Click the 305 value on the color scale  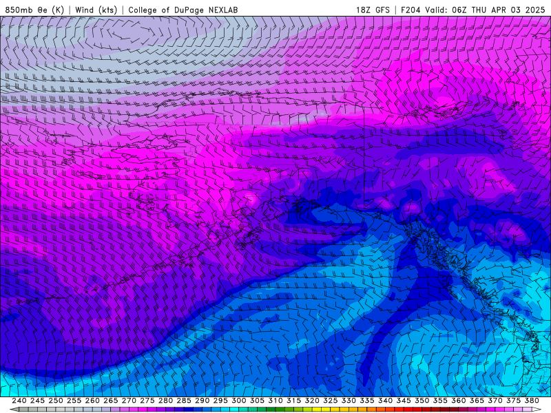tap(257, 401)
